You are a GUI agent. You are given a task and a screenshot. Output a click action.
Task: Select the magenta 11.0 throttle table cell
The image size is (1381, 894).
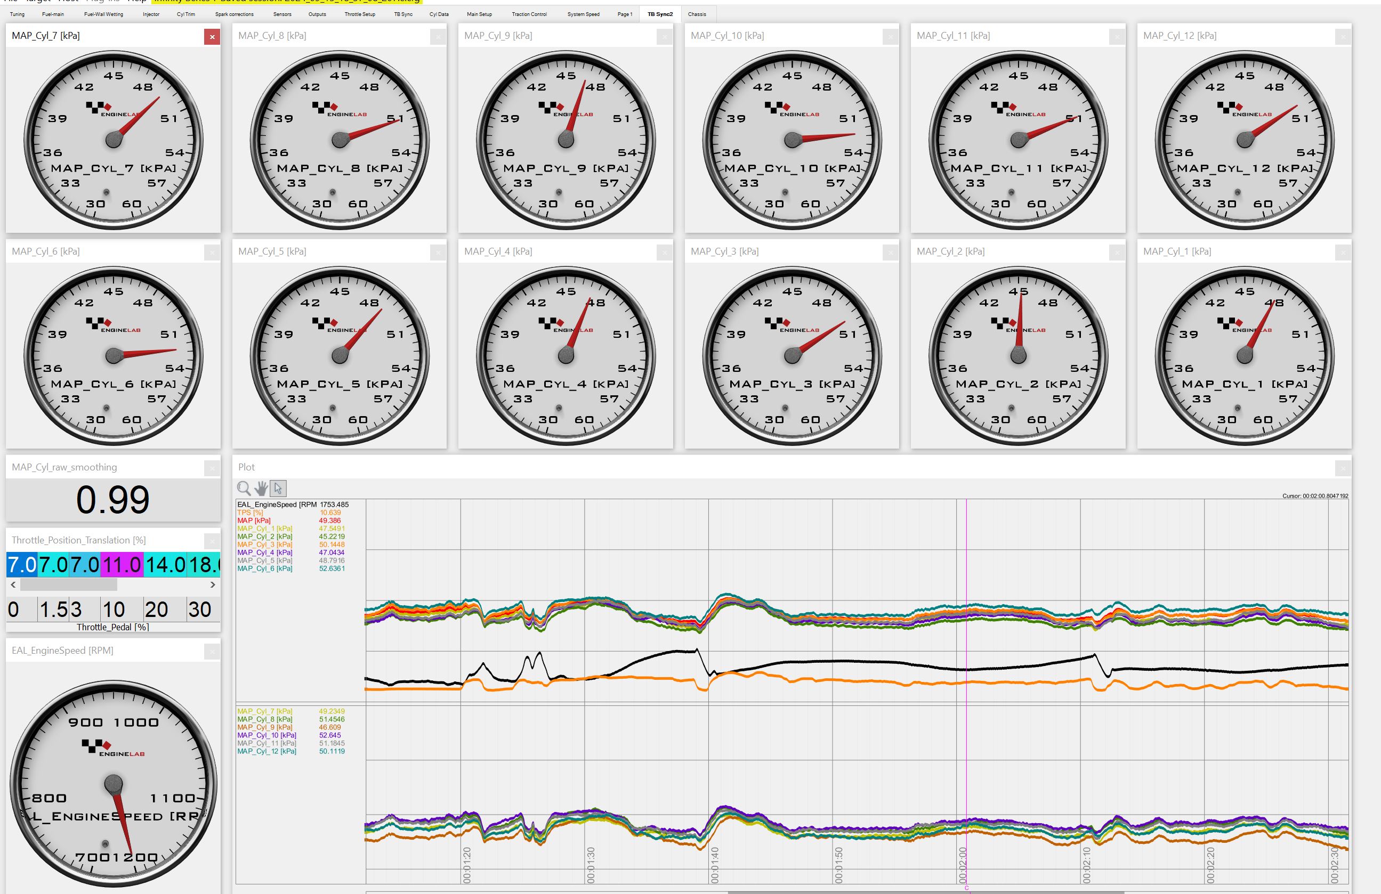click(122, 565)
